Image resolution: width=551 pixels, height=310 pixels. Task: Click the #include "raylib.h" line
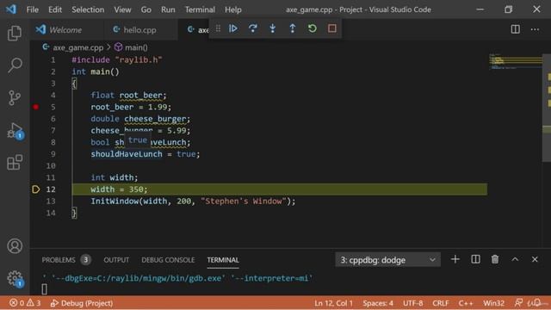tap(117, 59)
